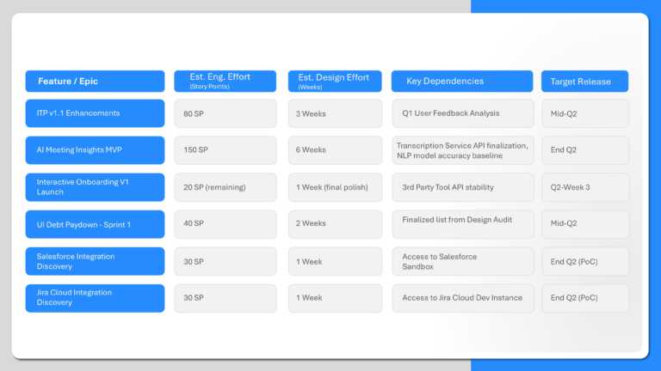Select the 6 Weeks cell
The image size is (661, 371).
[x=335, y=150]
